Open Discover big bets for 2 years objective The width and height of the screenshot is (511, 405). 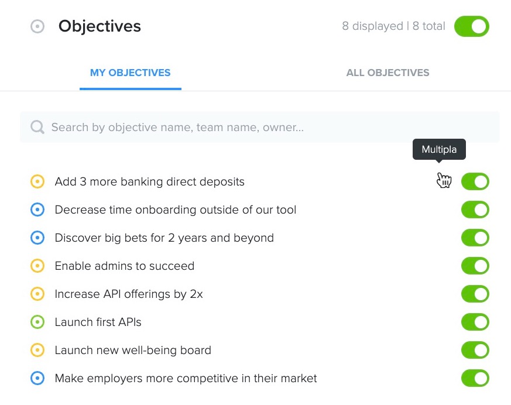pos(164,238)
